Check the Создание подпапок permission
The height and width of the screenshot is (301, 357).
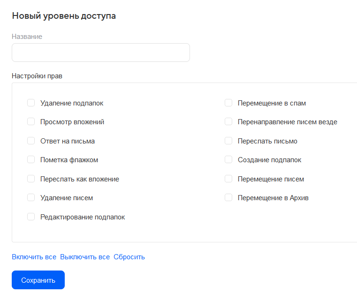(x=228, y=159)
